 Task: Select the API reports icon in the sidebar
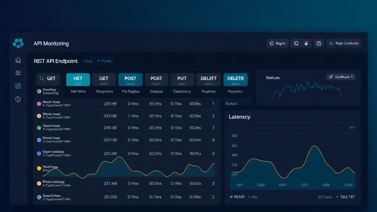(18, 86)
